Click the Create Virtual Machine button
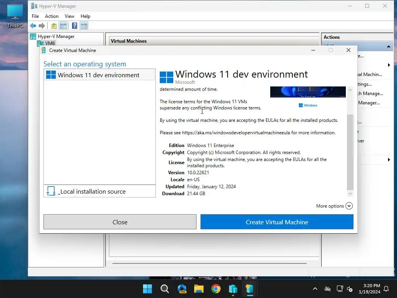Viewport: 397px width, 298px height. (x=277, y=222)
